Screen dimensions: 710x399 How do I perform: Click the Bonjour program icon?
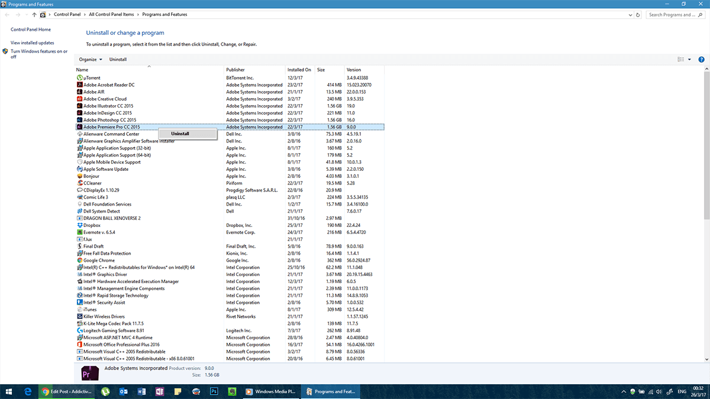pos(79,176)
